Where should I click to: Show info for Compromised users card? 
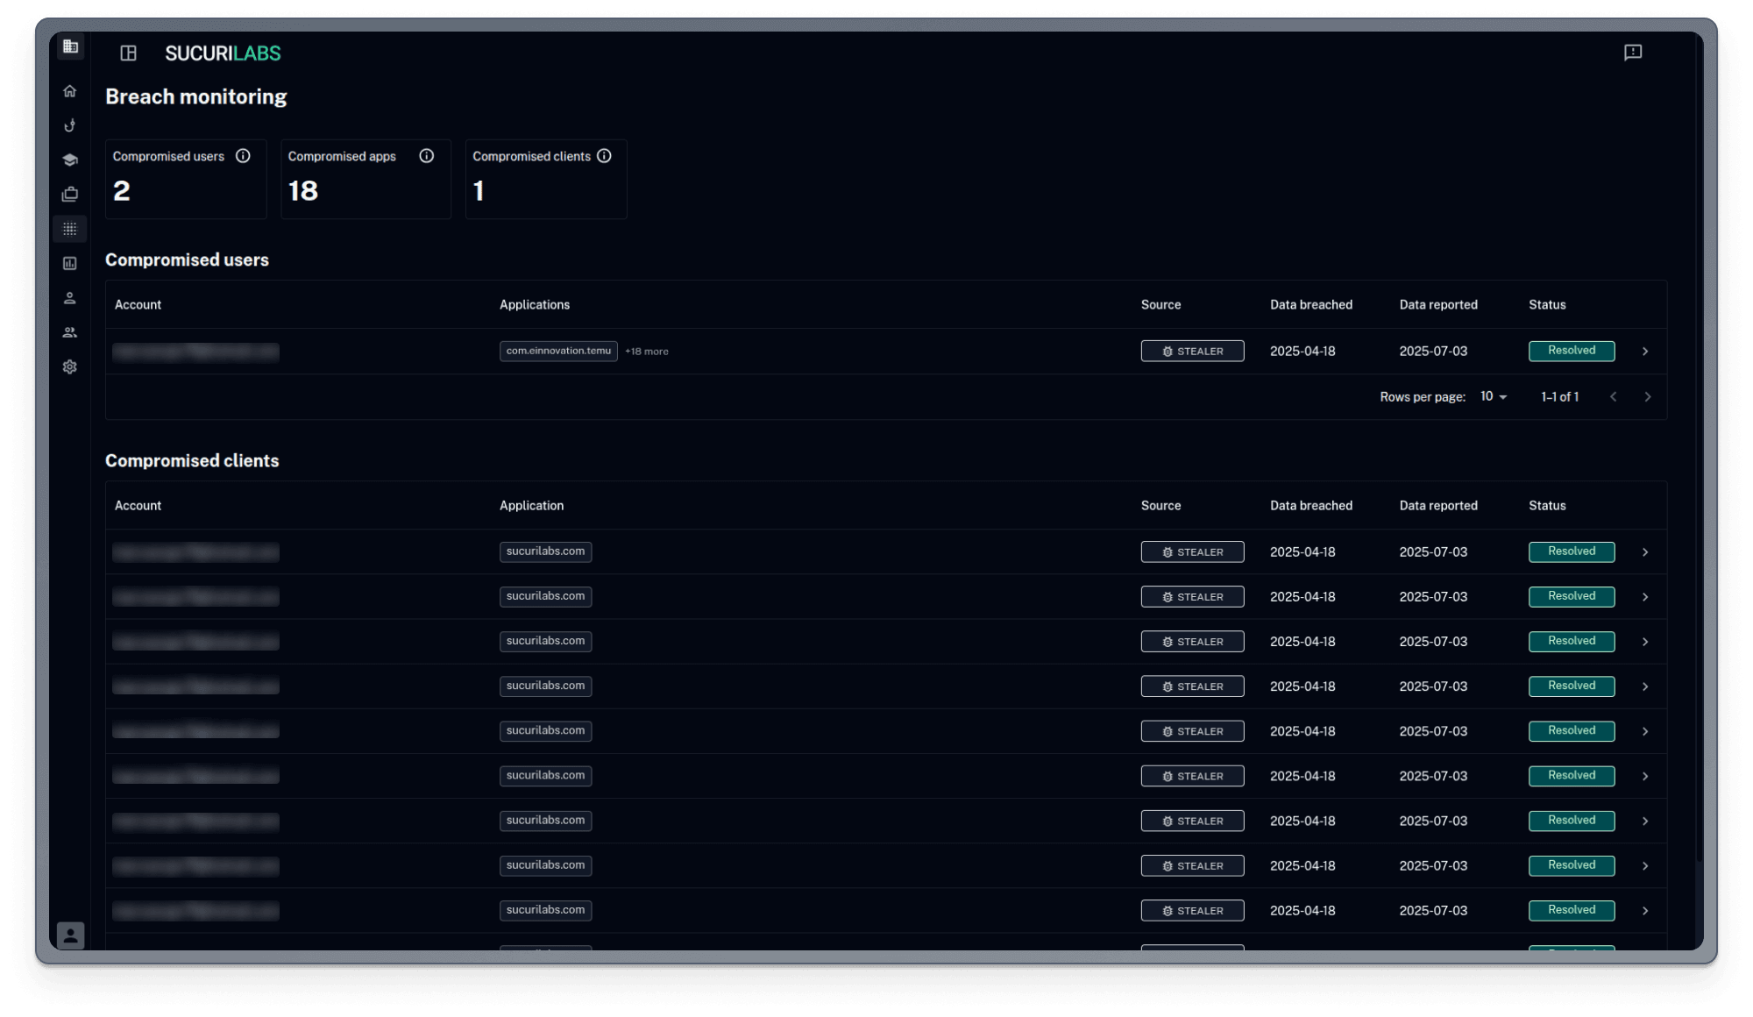(243, 156)
